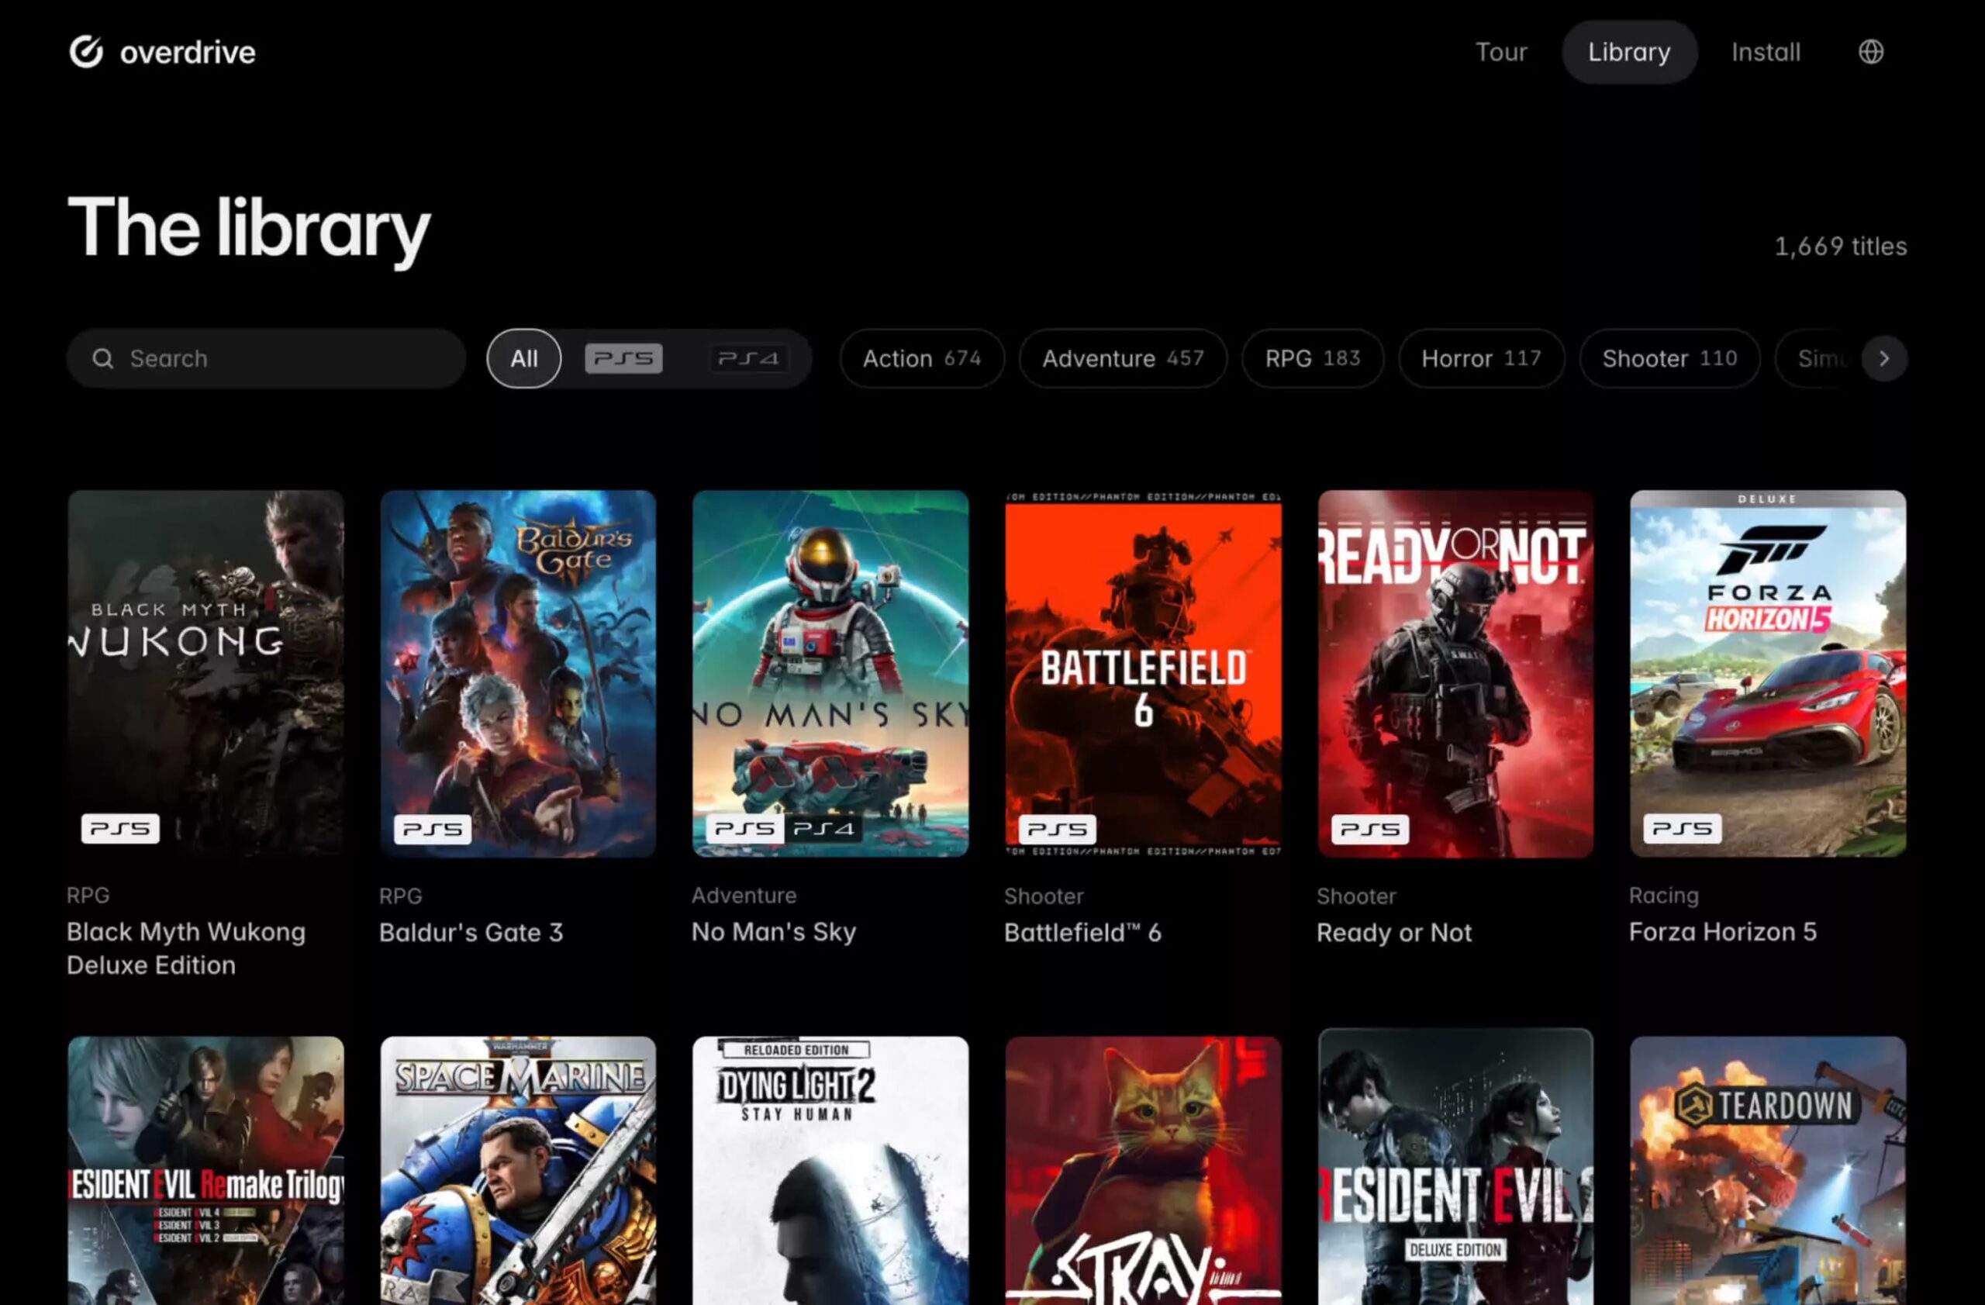Filter library by PS4 platform
The image size is (1985, 1305).
click(x=748, y=358)
